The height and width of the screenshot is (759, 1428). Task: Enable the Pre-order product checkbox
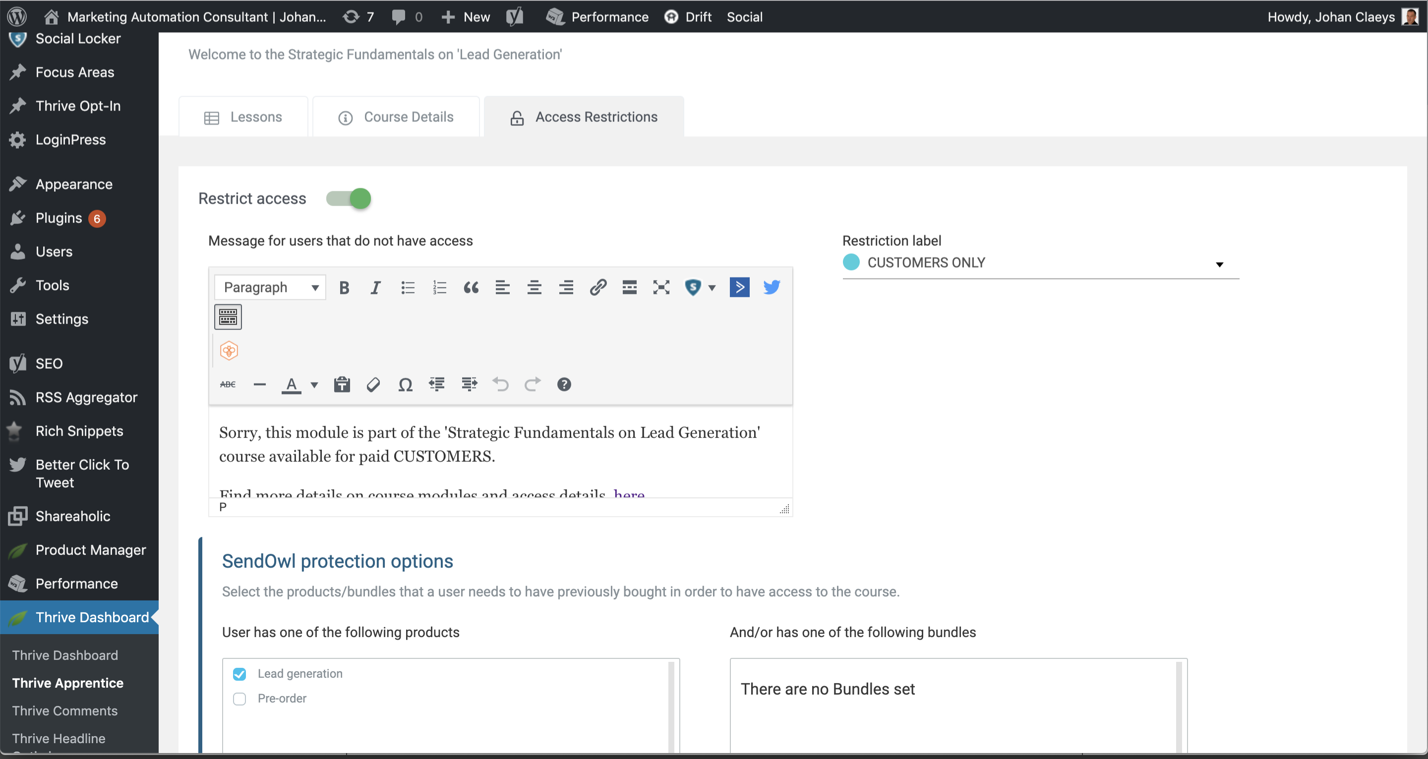tap(240, 699)
